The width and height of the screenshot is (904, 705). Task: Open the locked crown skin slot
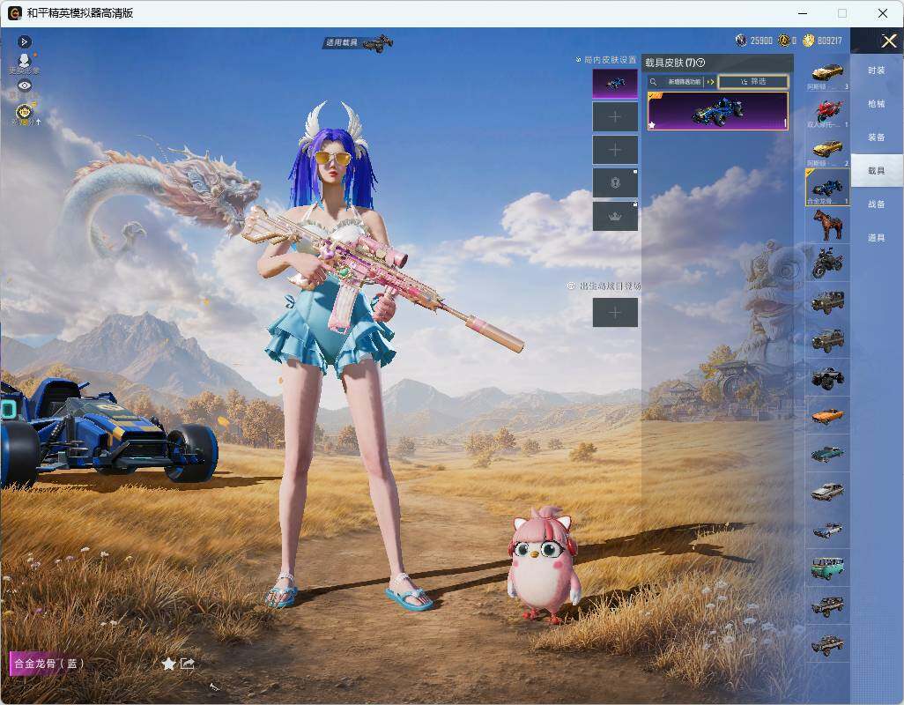point(615,216)
